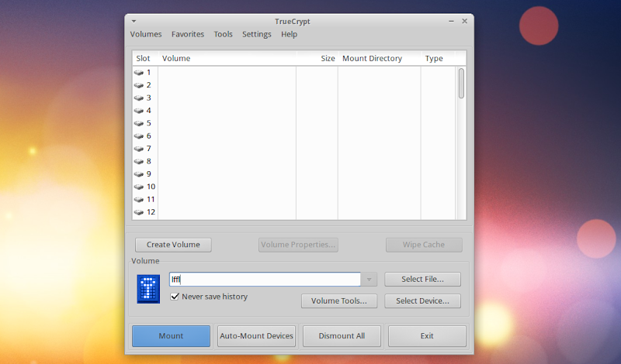
Task: Click the Select Device button
Action: [422, 300]
